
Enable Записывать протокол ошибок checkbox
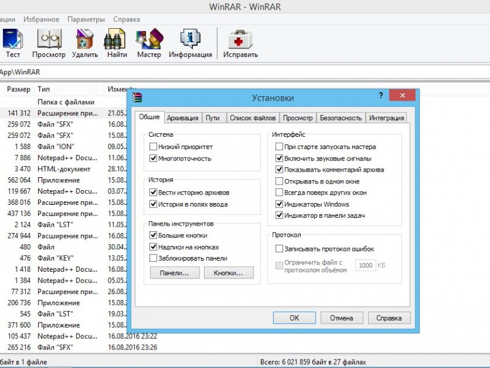coord(279,249)
